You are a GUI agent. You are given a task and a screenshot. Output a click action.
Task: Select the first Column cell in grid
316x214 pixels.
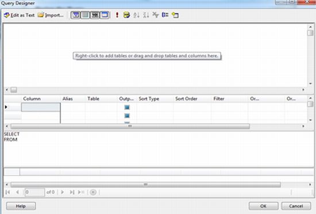(41, 107)
